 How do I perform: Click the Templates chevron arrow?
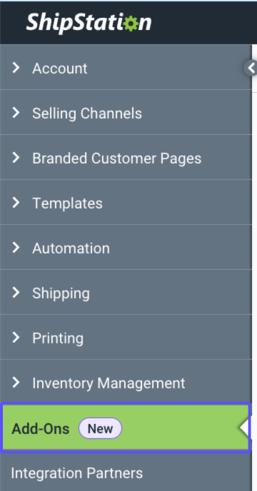16,203
